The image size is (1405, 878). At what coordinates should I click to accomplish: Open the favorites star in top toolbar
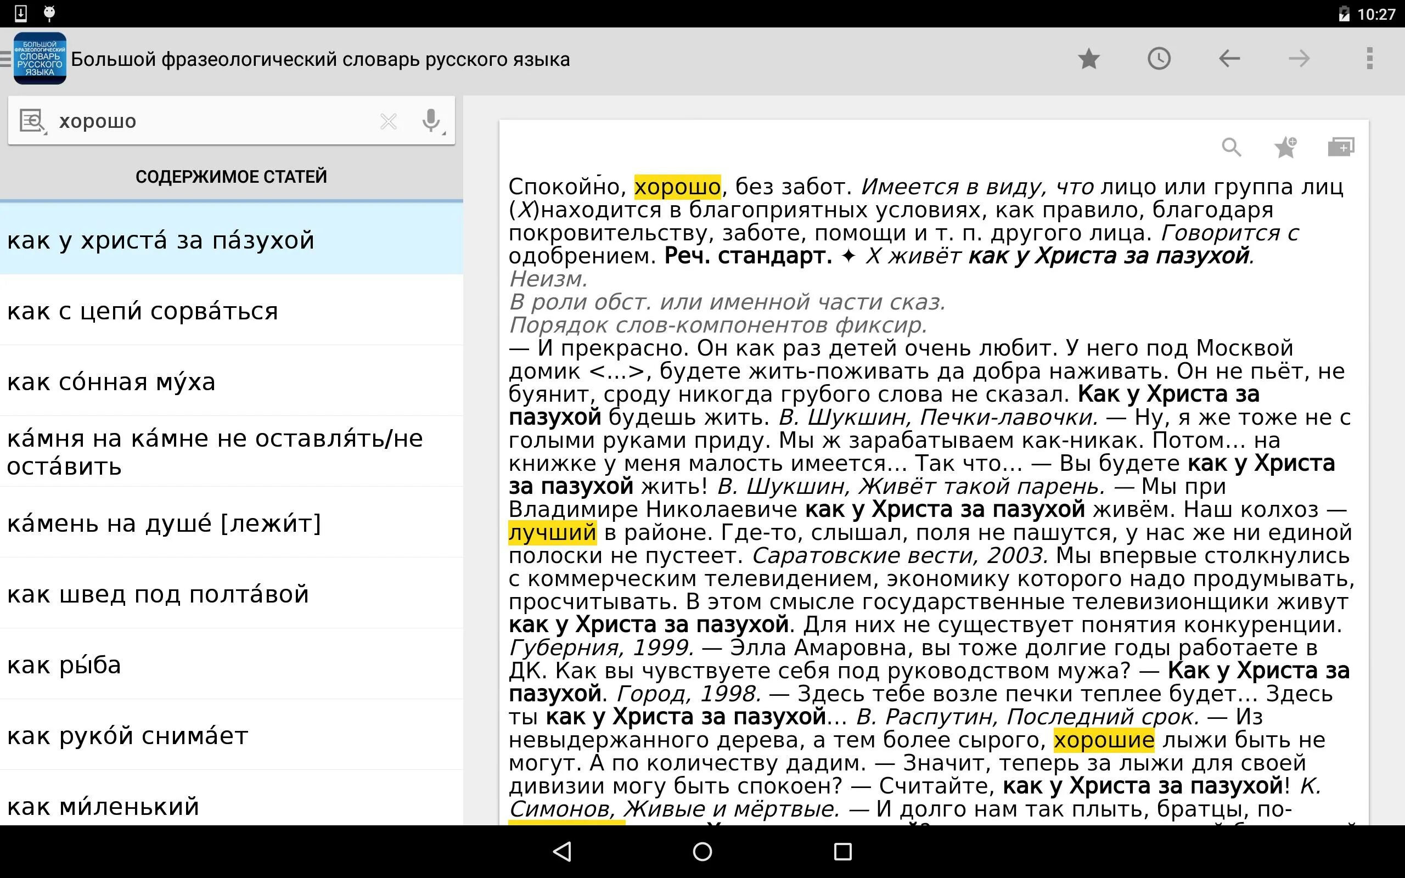(x=1088, y=59)
